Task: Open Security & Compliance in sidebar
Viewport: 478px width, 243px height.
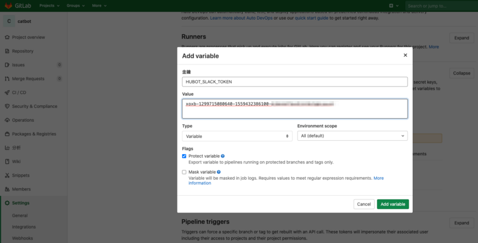Action: point(35,106)
